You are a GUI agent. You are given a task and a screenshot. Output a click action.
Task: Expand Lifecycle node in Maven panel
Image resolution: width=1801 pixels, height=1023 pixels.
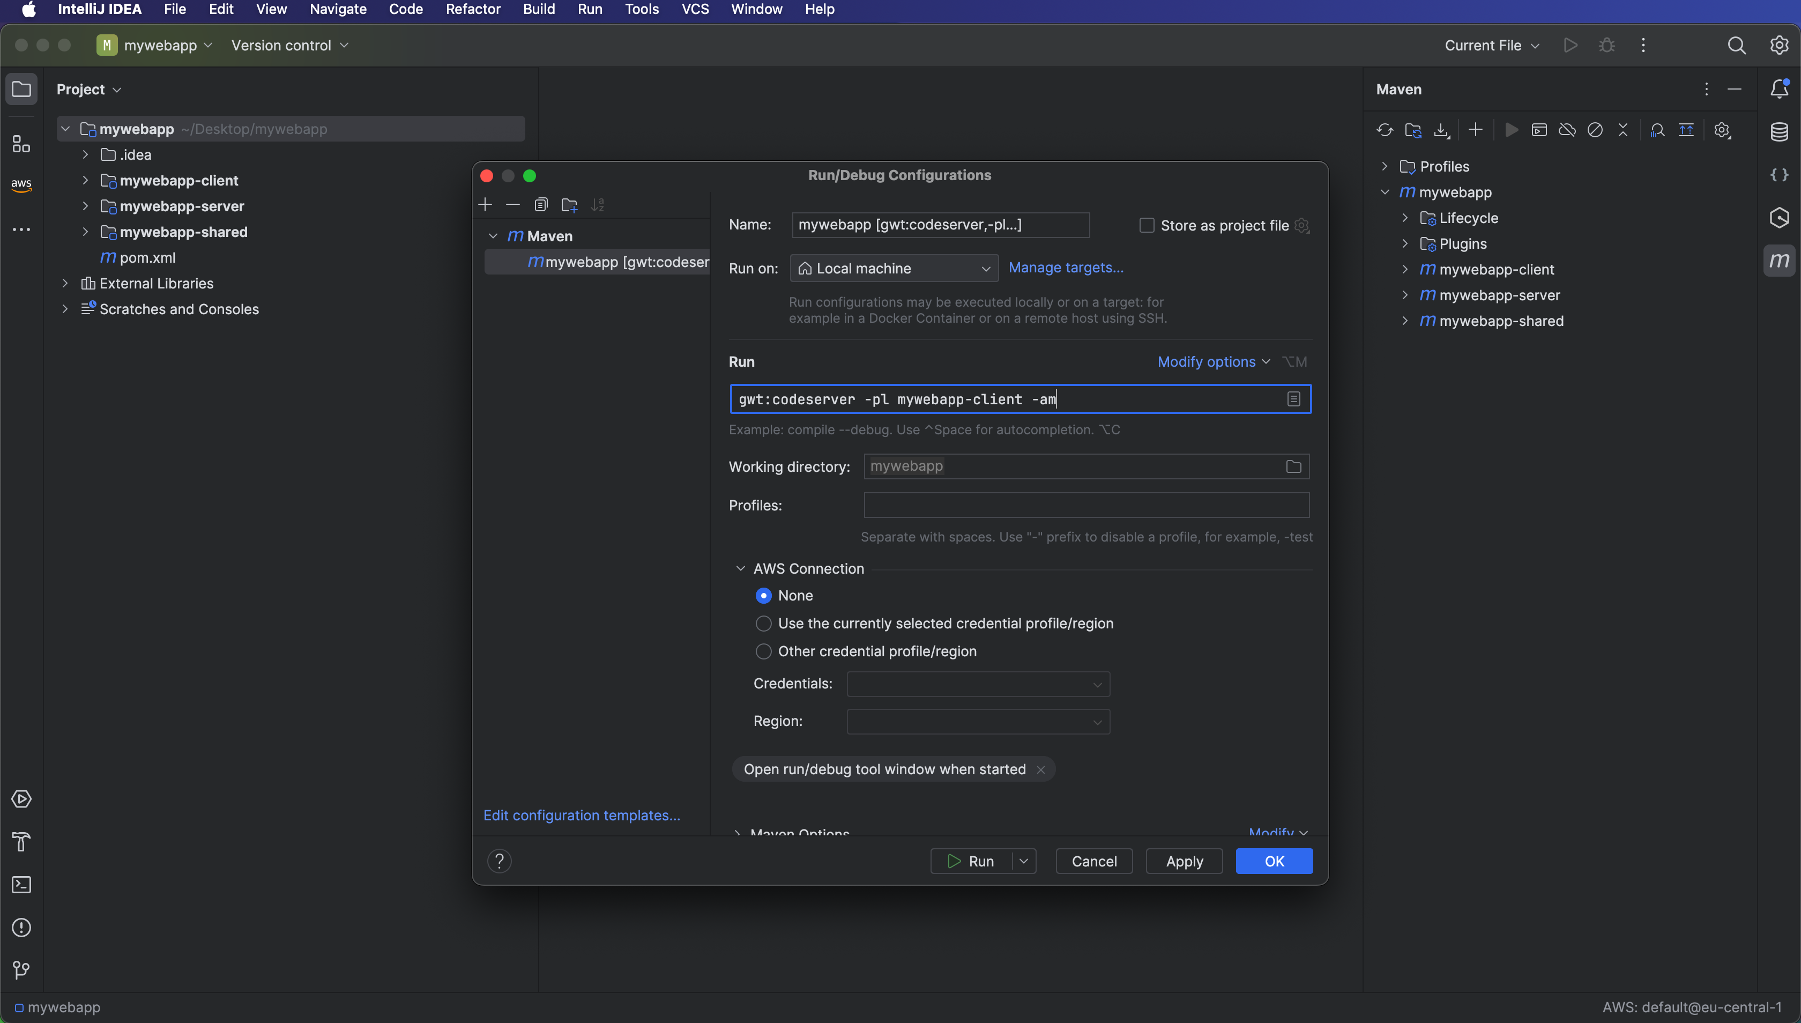1405,218
